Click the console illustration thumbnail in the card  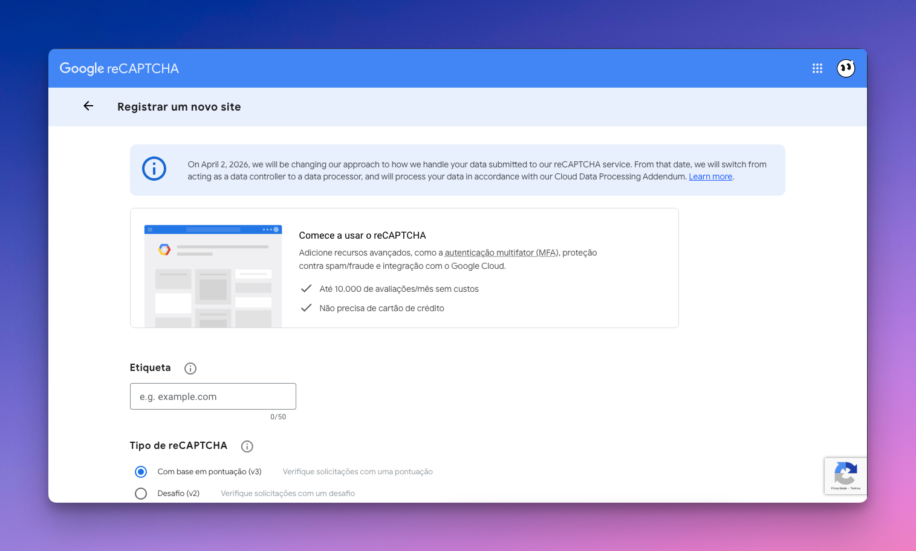click(213, 275)
